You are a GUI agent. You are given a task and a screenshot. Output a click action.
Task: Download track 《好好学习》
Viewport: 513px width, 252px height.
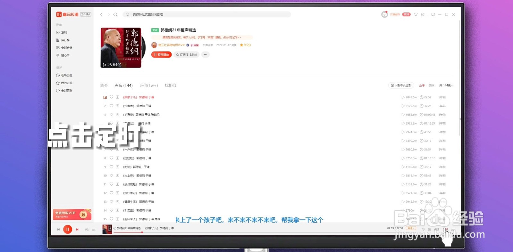[x=117, y=193]
